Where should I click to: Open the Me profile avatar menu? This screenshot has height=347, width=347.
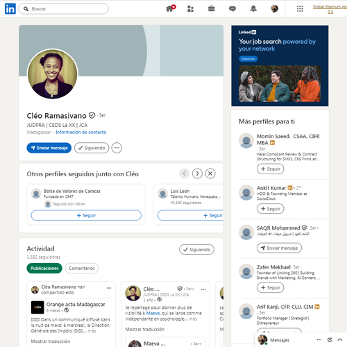tap(274, 9)
